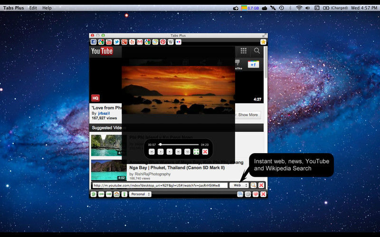
Task: Click the gold star favorites icon
Action: 263,42
